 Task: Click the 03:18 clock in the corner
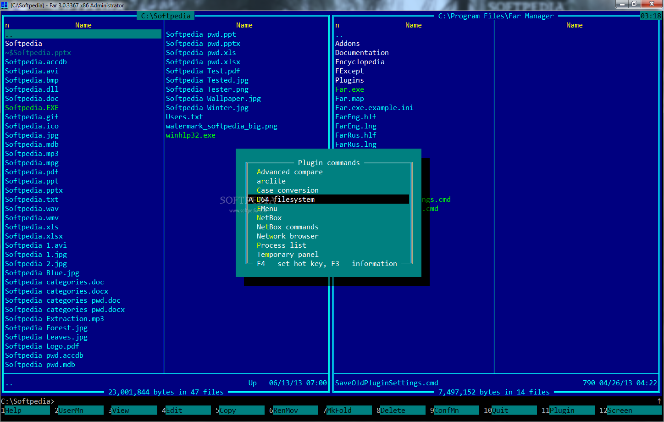[x=651, y=16]
